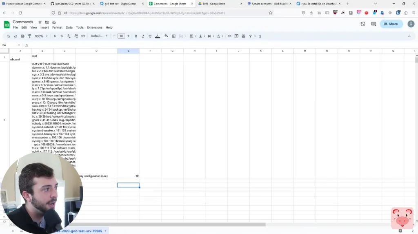Open horizontal align dropdown
The width and height of the screenshot is (418, 234).
193,36
